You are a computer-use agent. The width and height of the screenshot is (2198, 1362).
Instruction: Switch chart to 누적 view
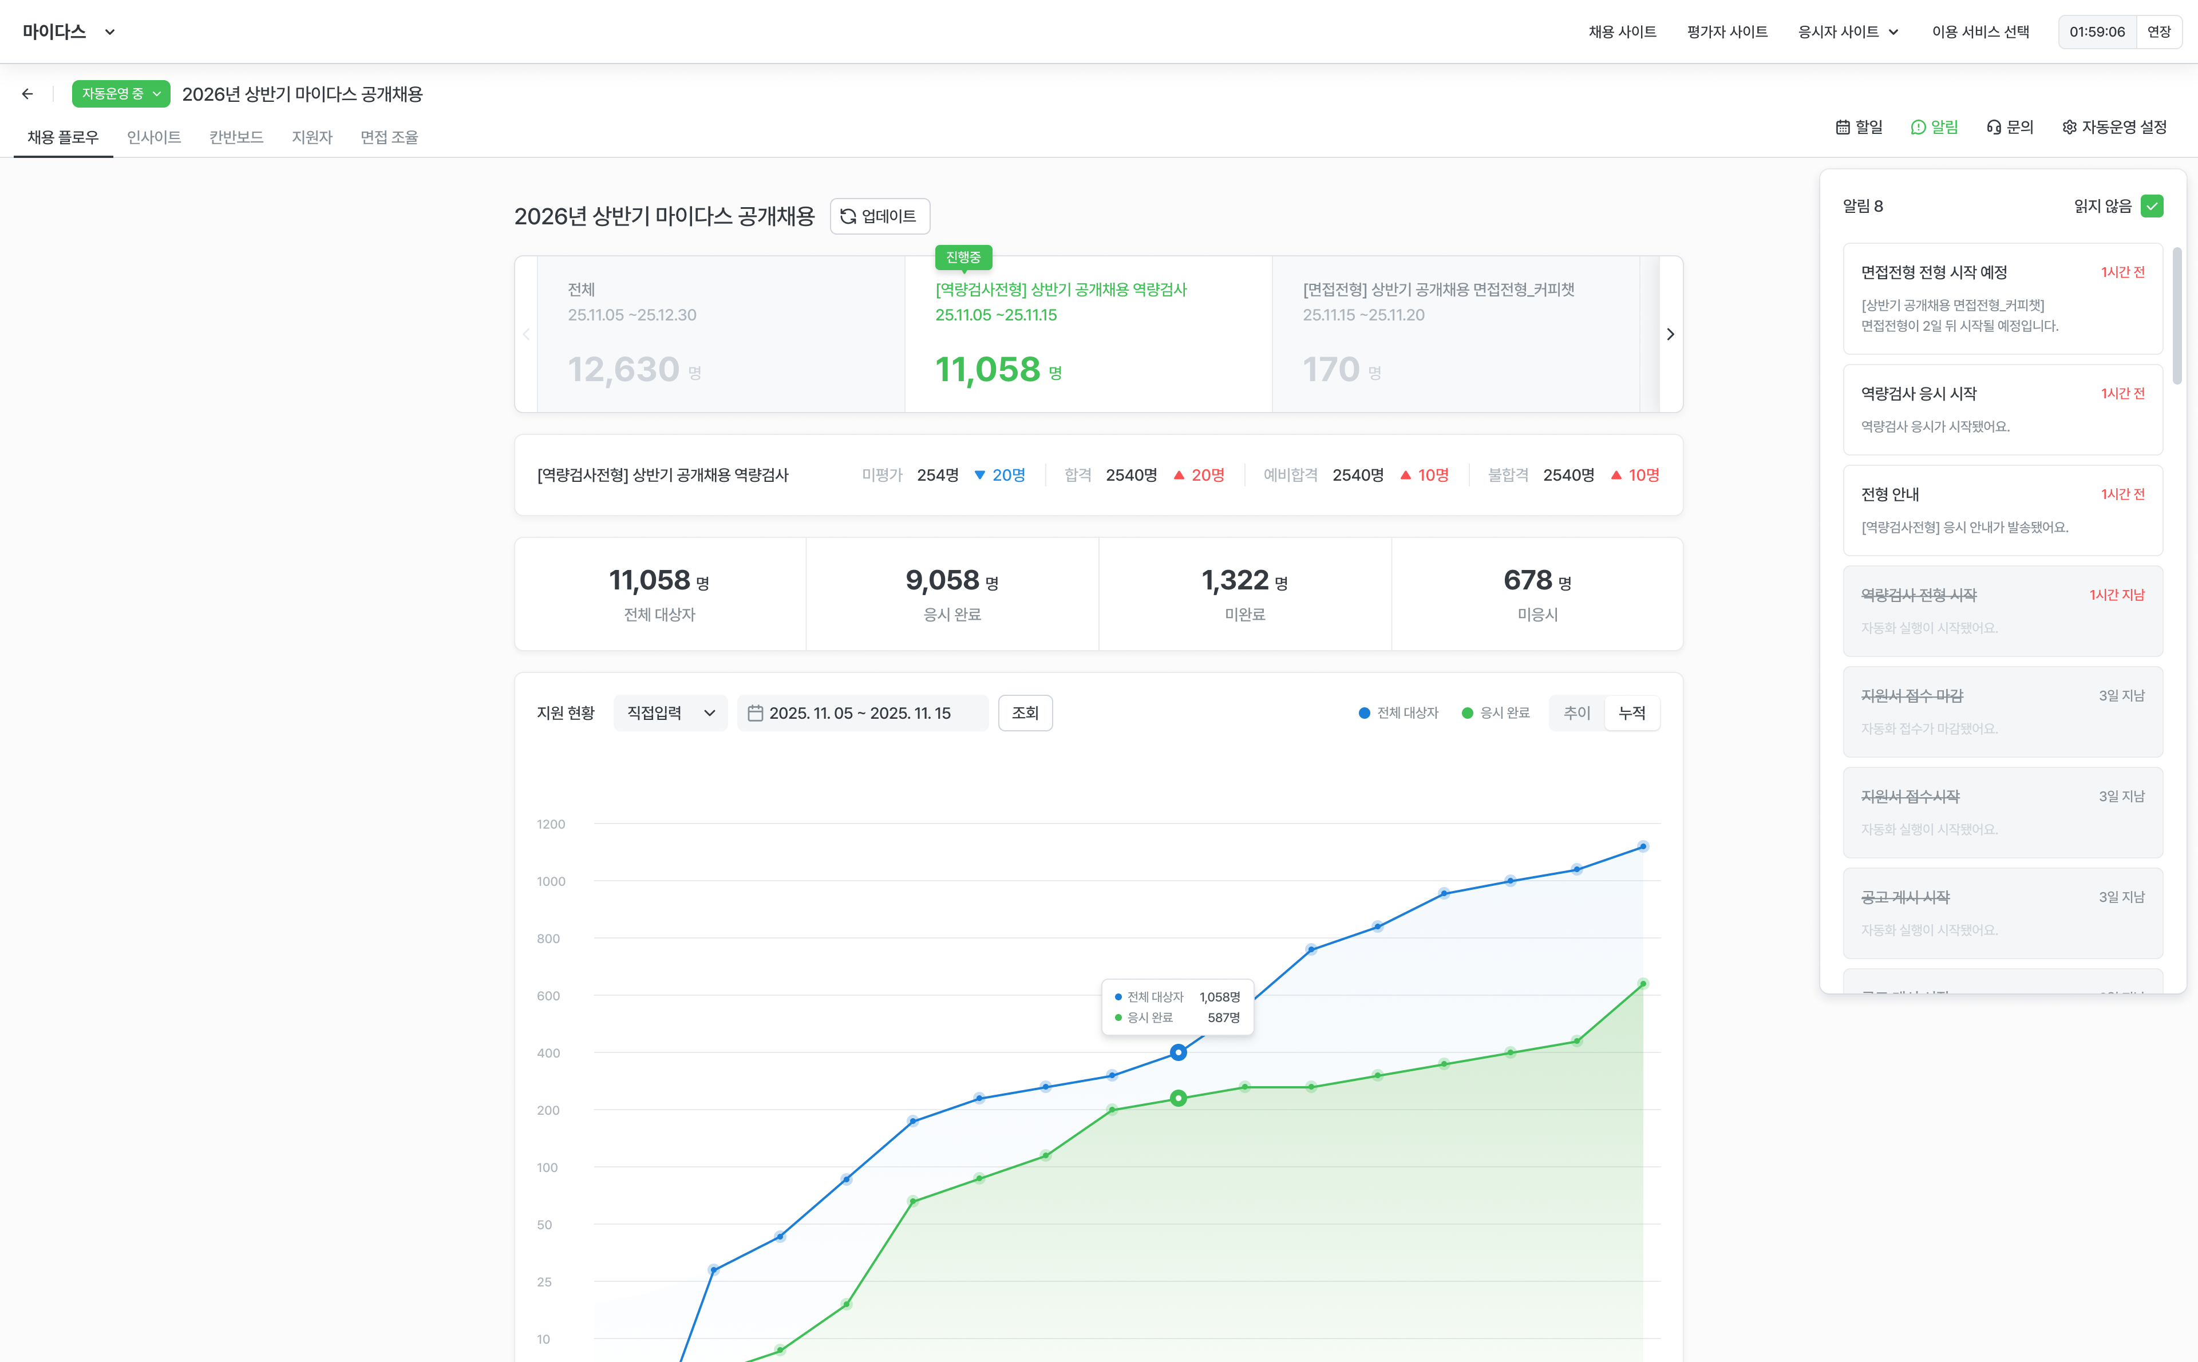click(1631, 712)
